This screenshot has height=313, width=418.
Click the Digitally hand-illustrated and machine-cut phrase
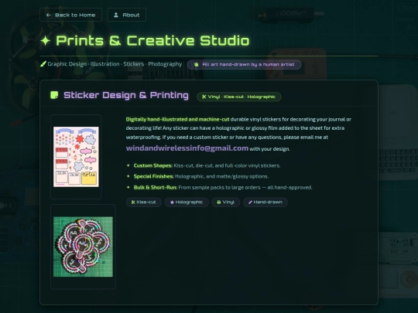click(177, 119)
